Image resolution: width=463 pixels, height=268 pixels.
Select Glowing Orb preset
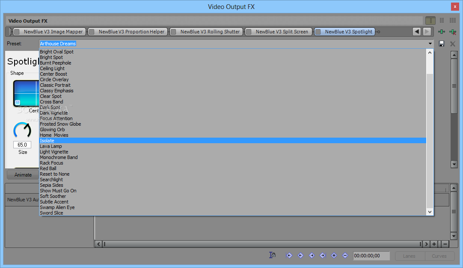tap(233, 130)
